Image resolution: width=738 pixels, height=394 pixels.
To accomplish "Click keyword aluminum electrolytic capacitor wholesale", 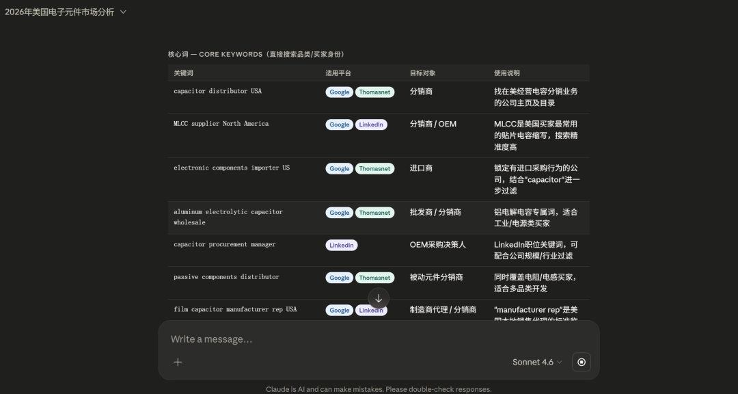I will pyautogui.click(x=228, y=218).
